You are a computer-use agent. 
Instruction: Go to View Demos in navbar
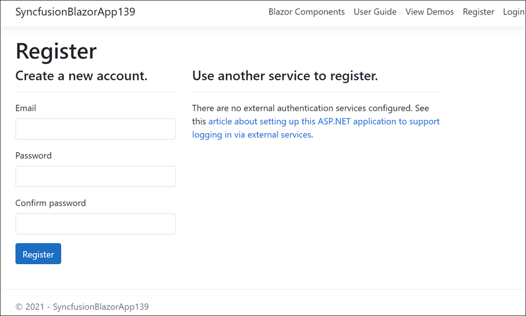(x=429, y=12)
